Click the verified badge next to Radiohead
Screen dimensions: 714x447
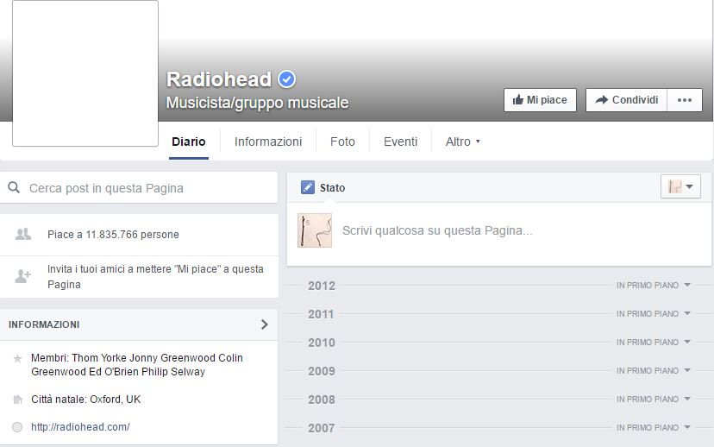(x=287, y=79)
